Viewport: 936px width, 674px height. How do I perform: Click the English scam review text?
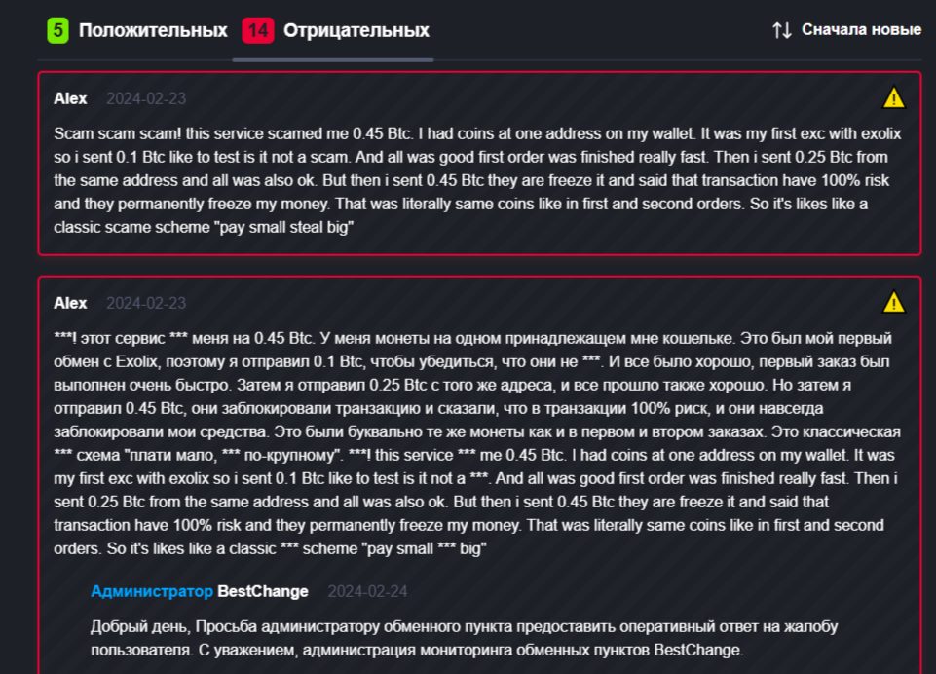click(477, 180)
